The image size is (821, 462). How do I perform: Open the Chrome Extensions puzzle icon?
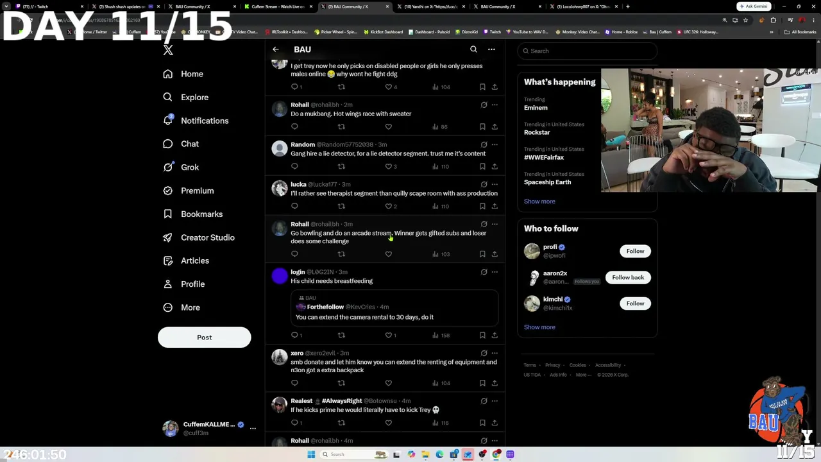click(x=773, y=20)
